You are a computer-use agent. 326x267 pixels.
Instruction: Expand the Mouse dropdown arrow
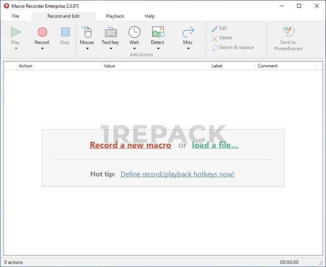coord(87,48)
